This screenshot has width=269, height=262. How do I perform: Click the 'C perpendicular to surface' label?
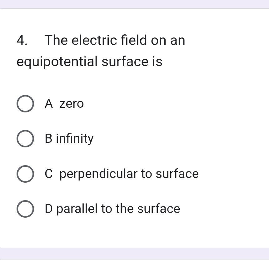[122, 174]
